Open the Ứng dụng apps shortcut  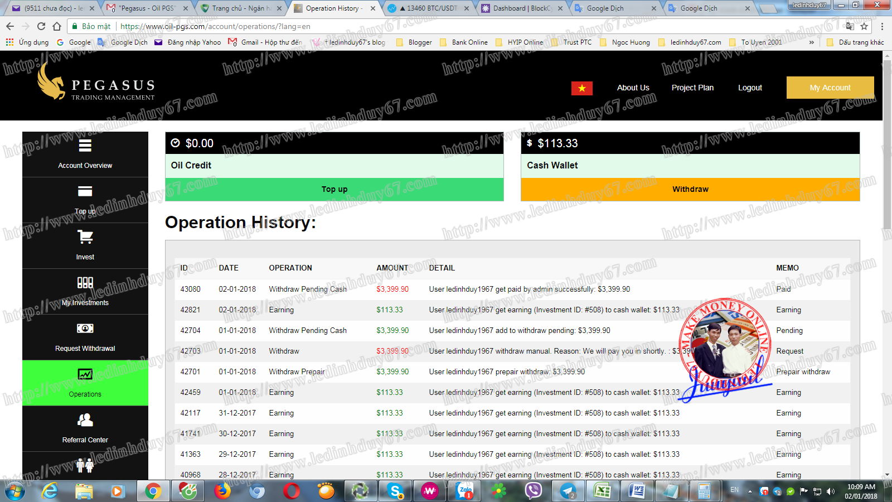click(x=27, y=42)
